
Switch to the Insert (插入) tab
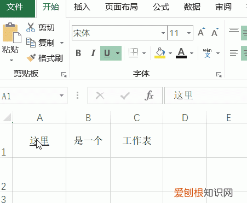coord(82,7)
